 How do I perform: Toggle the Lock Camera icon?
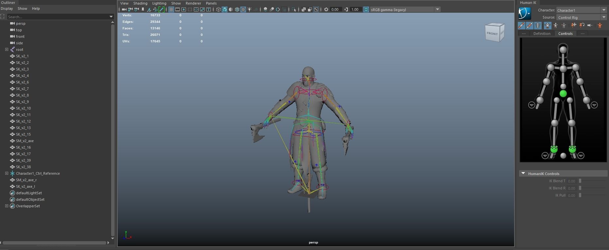130,9
